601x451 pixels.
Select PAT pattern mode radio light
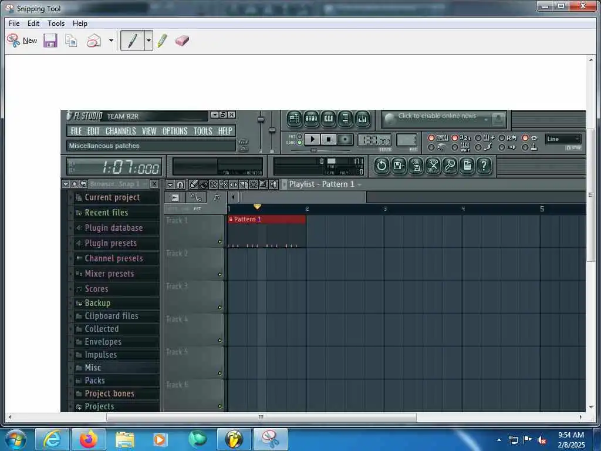pyautogui.click(x=299, y=136)
